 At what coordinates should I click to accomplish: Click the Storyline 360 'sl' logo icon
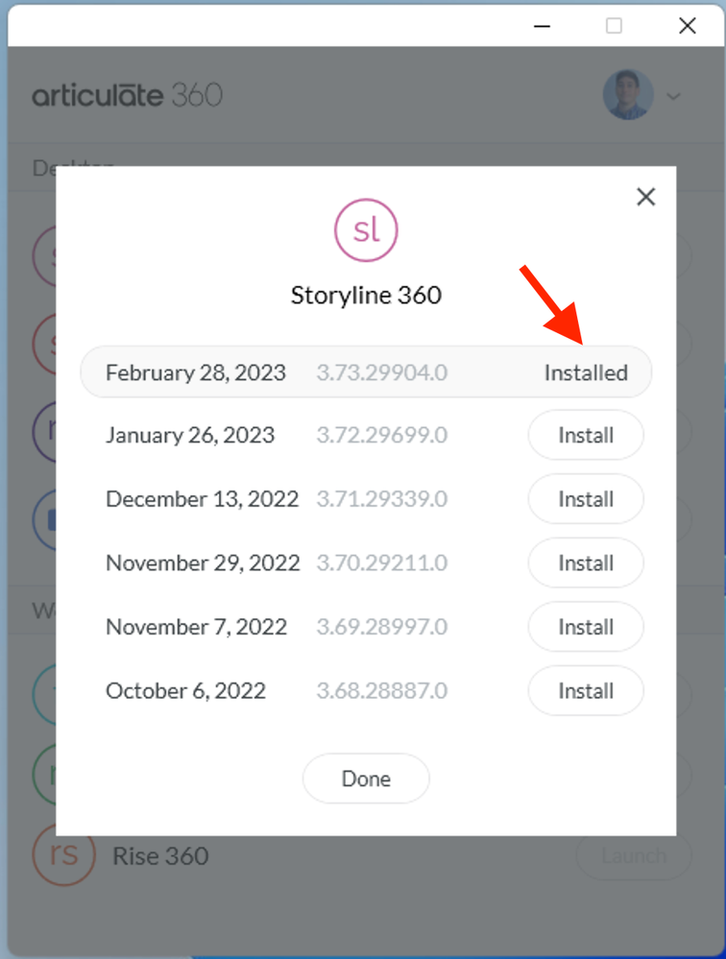[366, 230]
